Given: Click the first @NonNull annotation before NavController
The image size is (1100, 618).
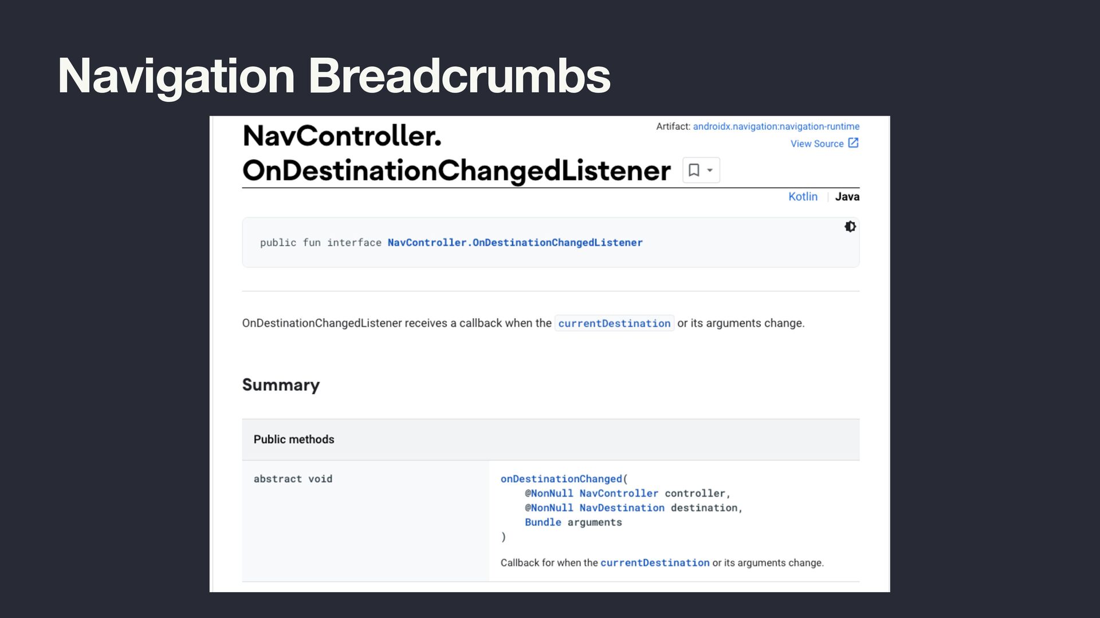Looking at the screenshot, I should [x=549, y=493].
